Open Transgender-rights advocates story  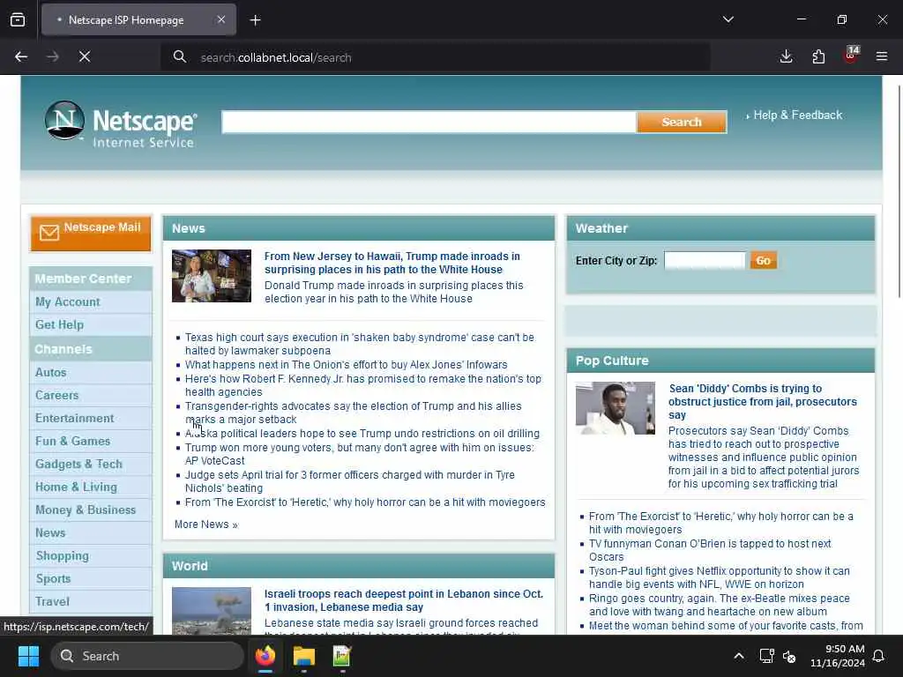pos(353,413)
